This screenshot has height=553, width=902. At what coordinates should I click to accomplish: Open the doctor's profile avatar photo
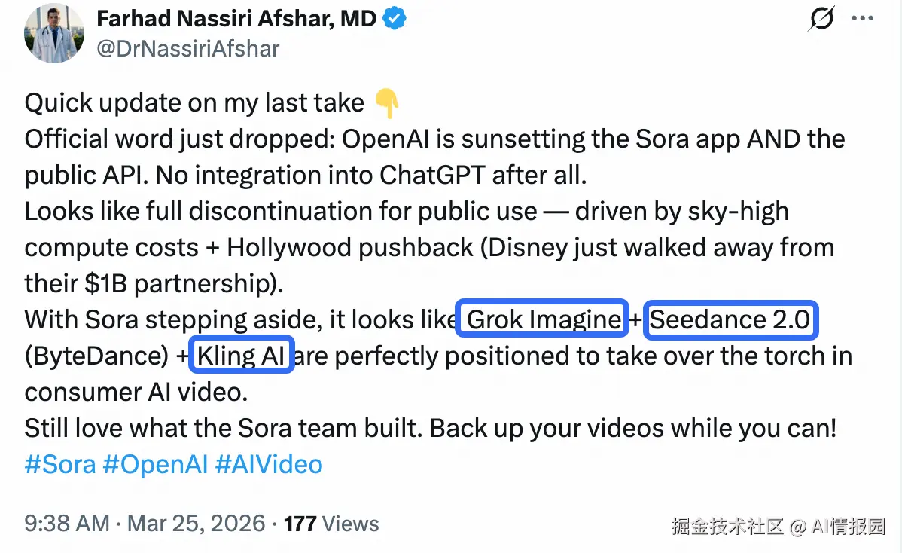click(x=54, y=33)
